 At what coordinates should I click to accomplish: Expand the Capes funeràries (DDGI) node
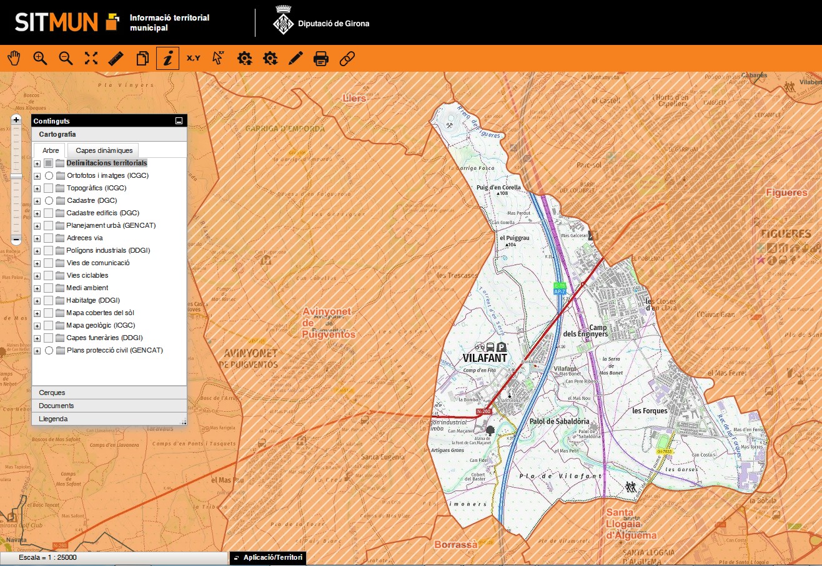pos(37,338)
